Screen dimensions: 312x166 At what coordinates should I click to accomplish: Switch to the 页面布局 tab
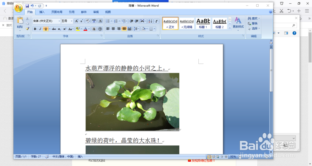click(x=57, y=12)
